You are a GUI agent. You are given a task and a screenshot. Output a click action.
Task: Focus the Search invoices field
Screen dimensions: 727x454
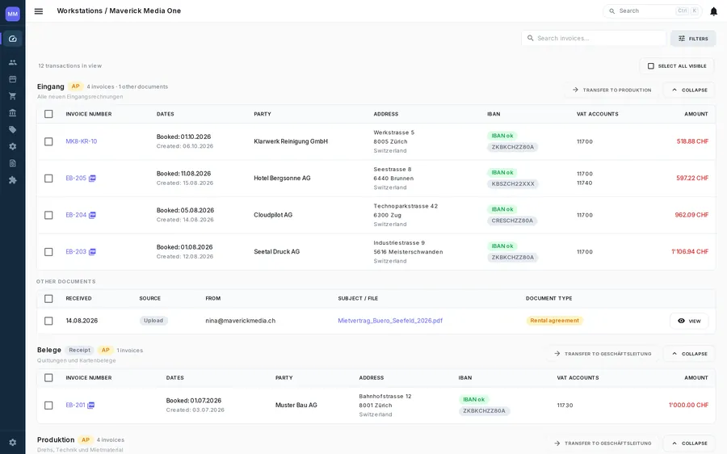point(594,38)
